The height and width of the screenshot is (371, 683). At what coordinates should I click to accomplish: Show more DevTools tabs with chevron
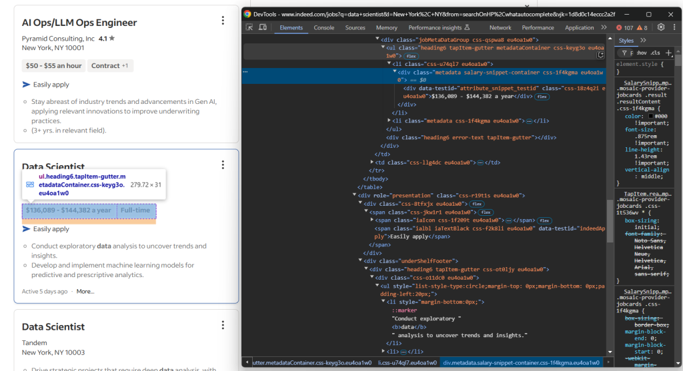point(604,27)
